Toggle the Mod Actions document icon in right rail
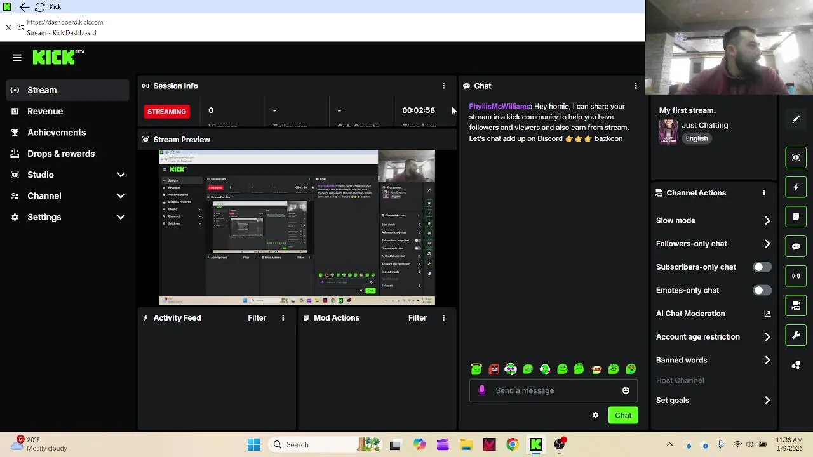 tap(796, 216)
